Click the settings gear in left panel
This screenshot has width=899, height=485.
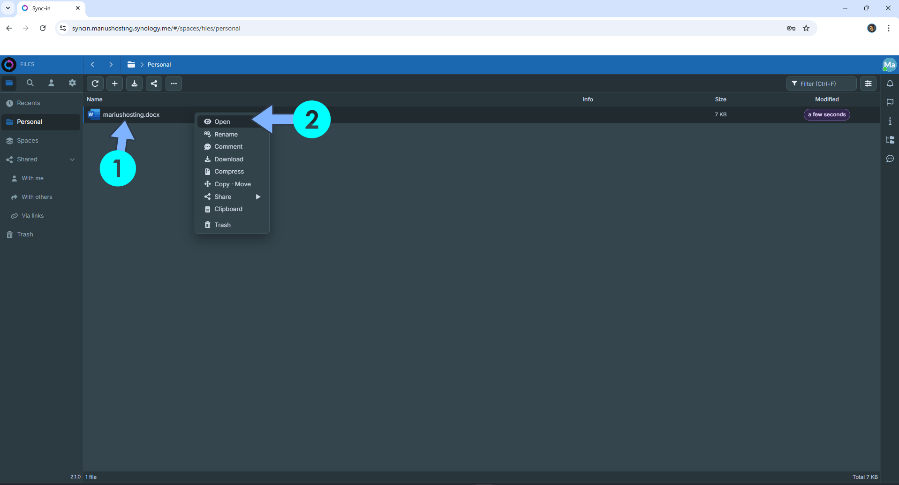pos(72,83)
